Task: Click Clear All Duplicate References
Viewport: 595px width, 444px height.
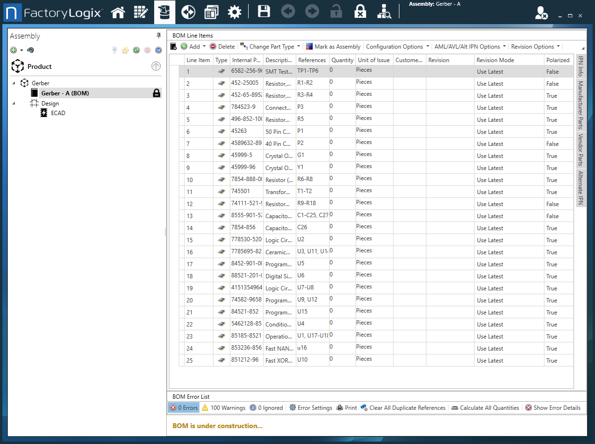Action: click(x=403, y=408)
